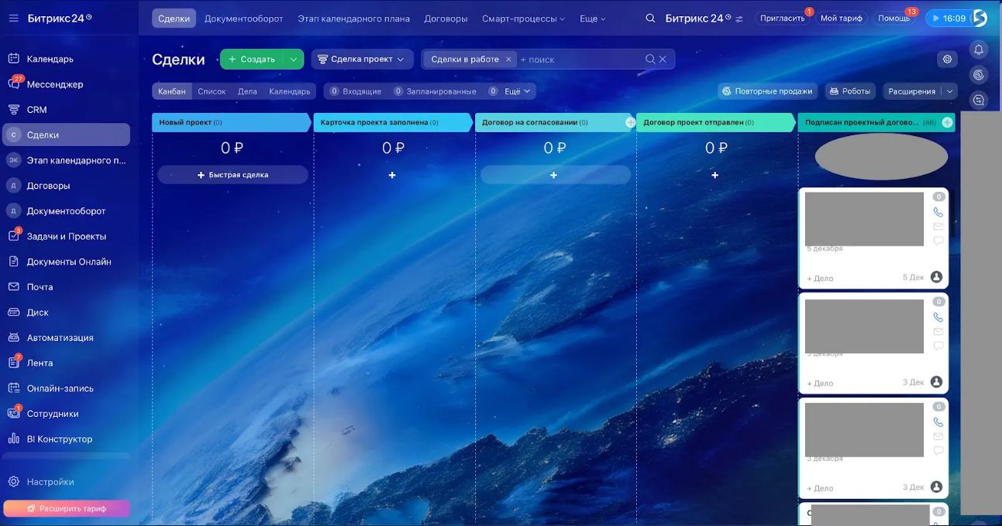The width and height of the screenshot is (1002, 526).
Task: Expand the Расширения dropdown arrow
Action: (x=950, y=91)
